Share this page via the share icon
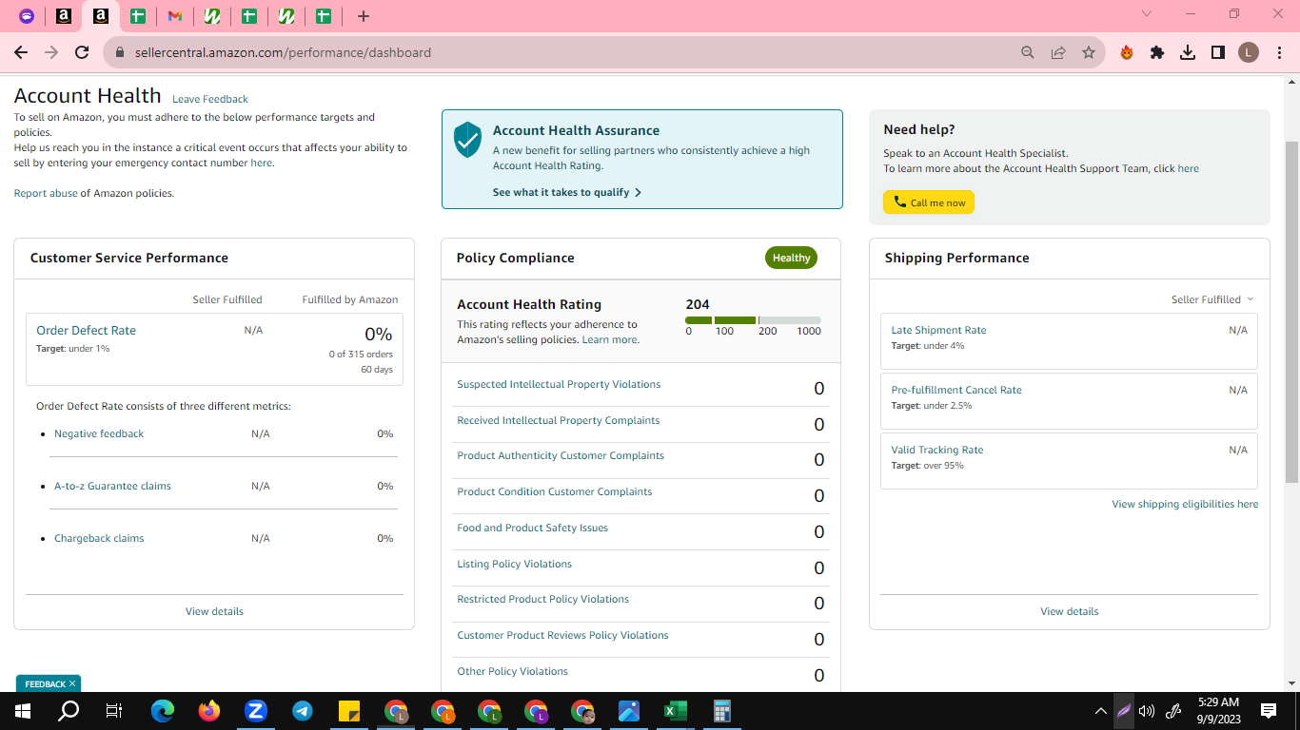Image resolution: width=1300 pixels, height=730 pixels. coord(1058,52)
